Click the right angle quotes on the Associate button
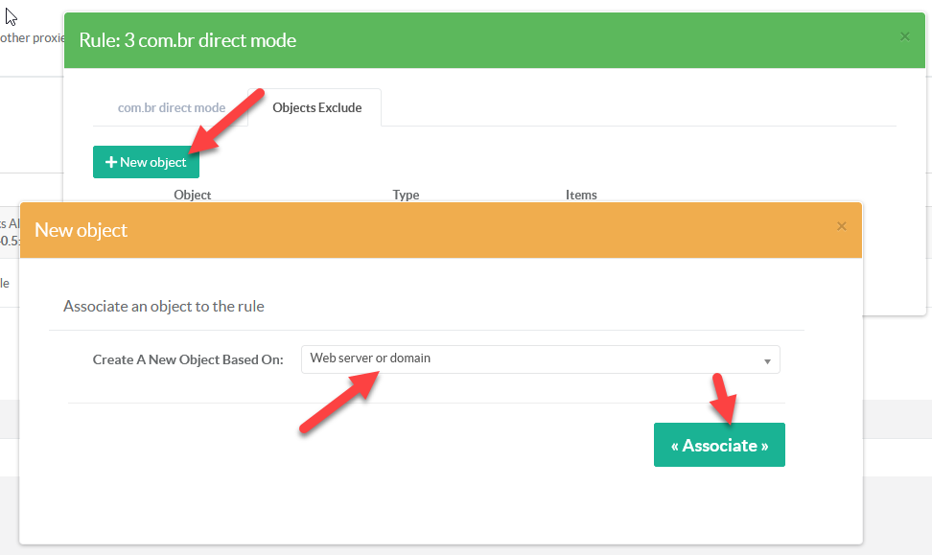 [764, 446]
